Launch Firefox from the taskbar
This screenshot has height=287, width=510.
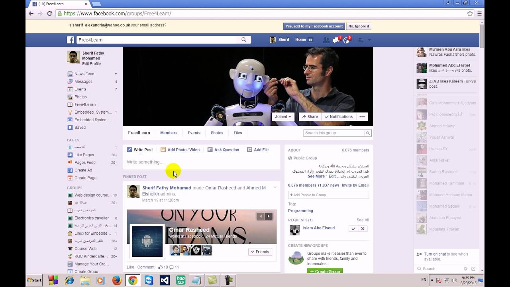[117, 280]
